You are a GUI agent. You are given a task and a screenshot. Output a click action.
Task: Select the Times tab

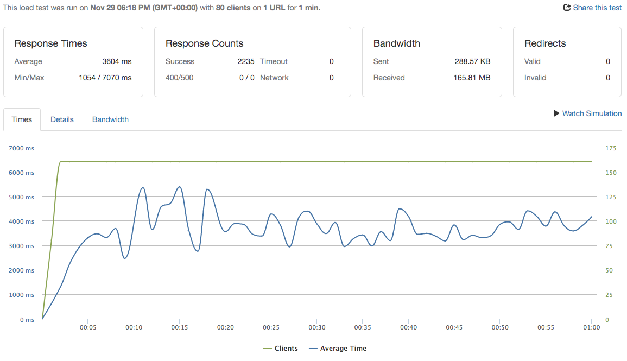[x=22, y=119]
